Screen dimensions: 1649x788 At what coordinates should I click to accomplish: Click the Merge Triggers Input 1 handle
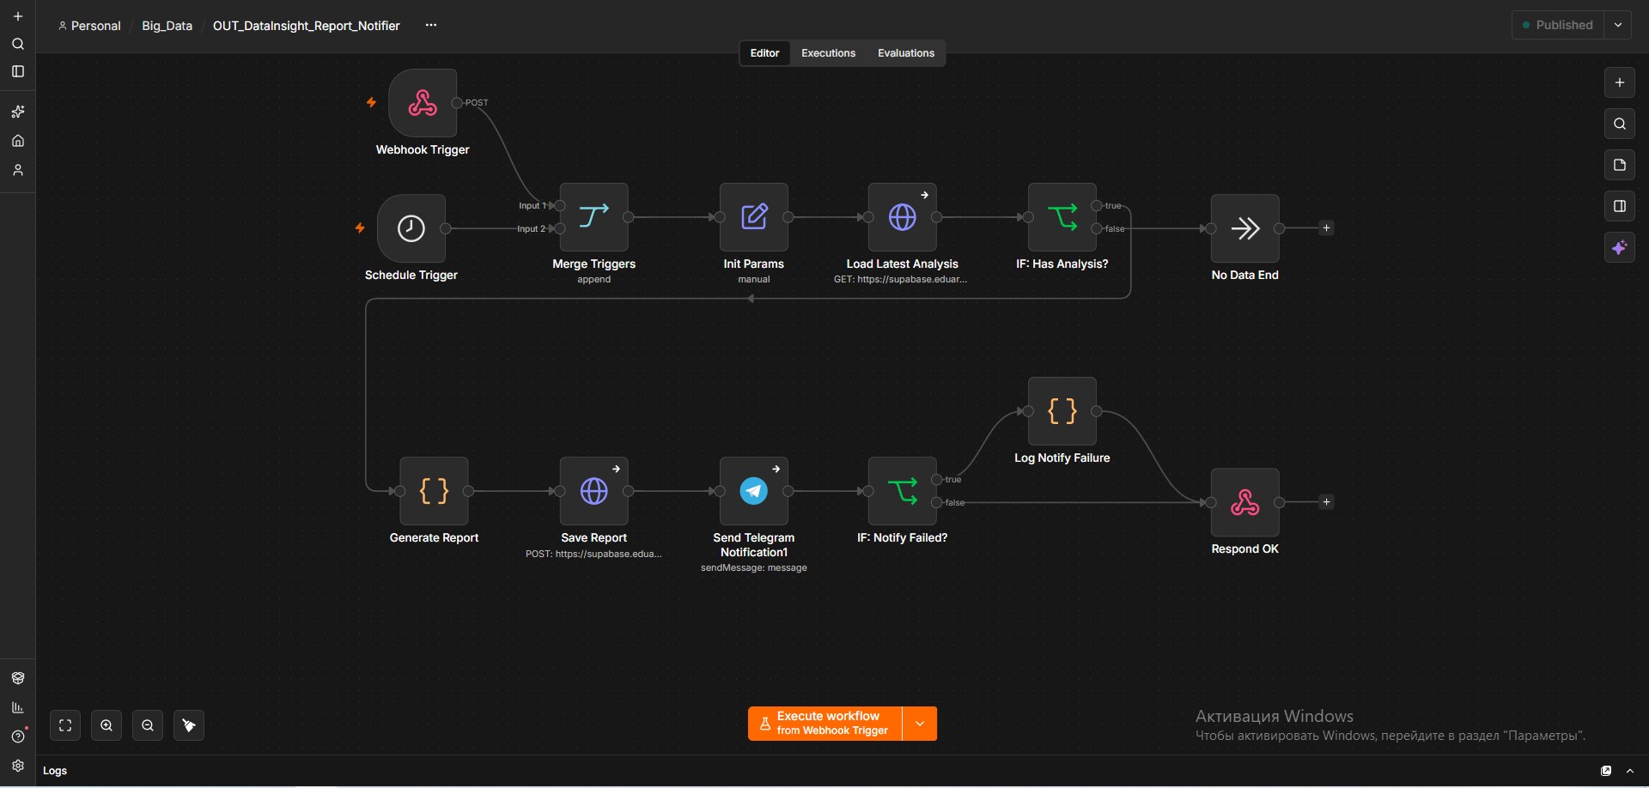coord(560,206)
